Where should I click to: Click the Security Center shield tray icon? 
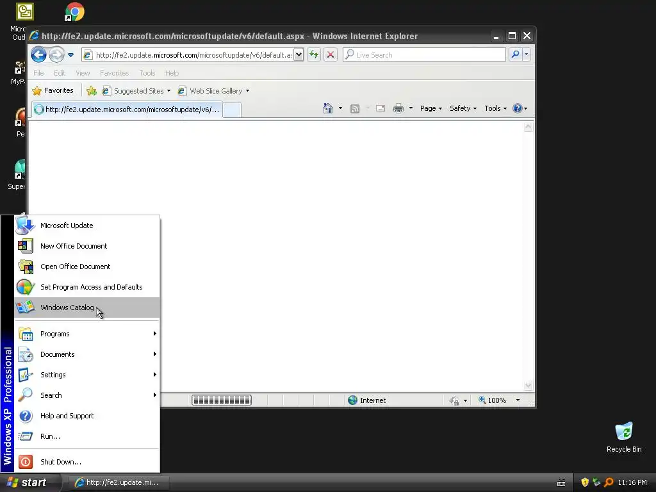tap(585, 482)
